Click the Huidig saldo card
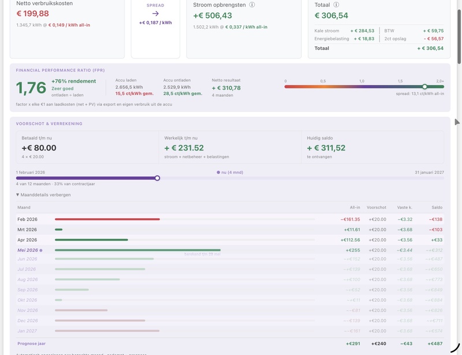Screen dimensions: 462x355 [372, 147]
